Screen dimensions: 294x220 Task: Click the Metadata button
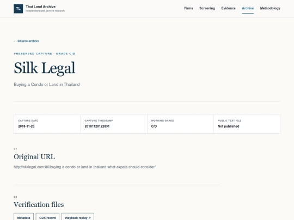(x=23, y=218)
